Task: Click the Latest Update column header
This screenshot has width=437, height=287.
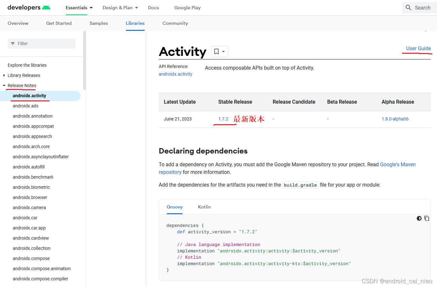Action: point(180,102)
